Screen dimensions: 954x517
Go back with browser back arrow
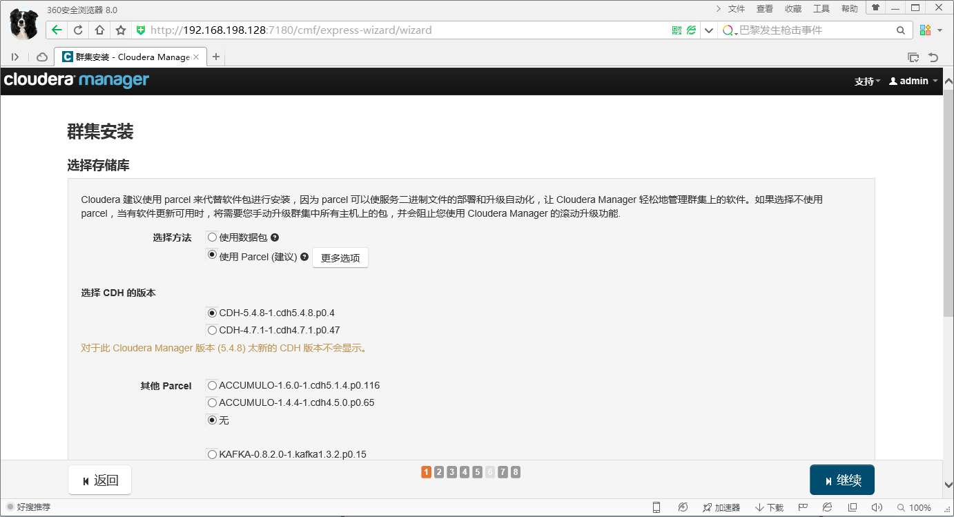57,30
